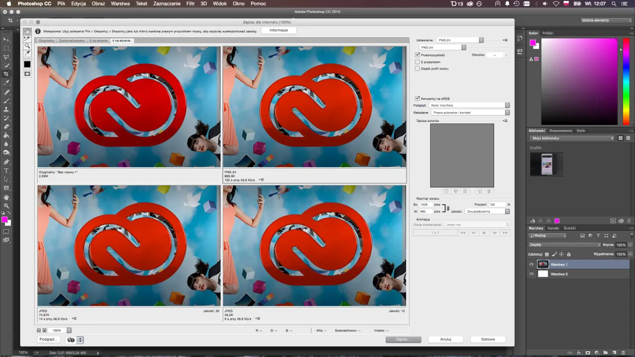Enable the Z przeplotem checkbox
635x357 pixels.
pos(417,62)
